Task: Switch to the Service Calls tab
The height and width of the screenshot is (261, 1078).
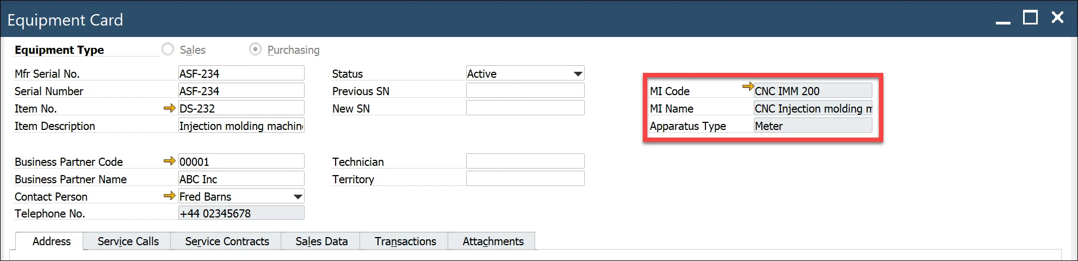Action: click(x=128, y=241)
